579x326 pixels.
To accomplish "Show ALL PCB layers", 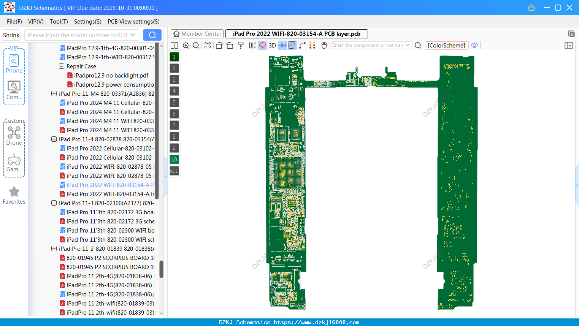I will [174, 171].
